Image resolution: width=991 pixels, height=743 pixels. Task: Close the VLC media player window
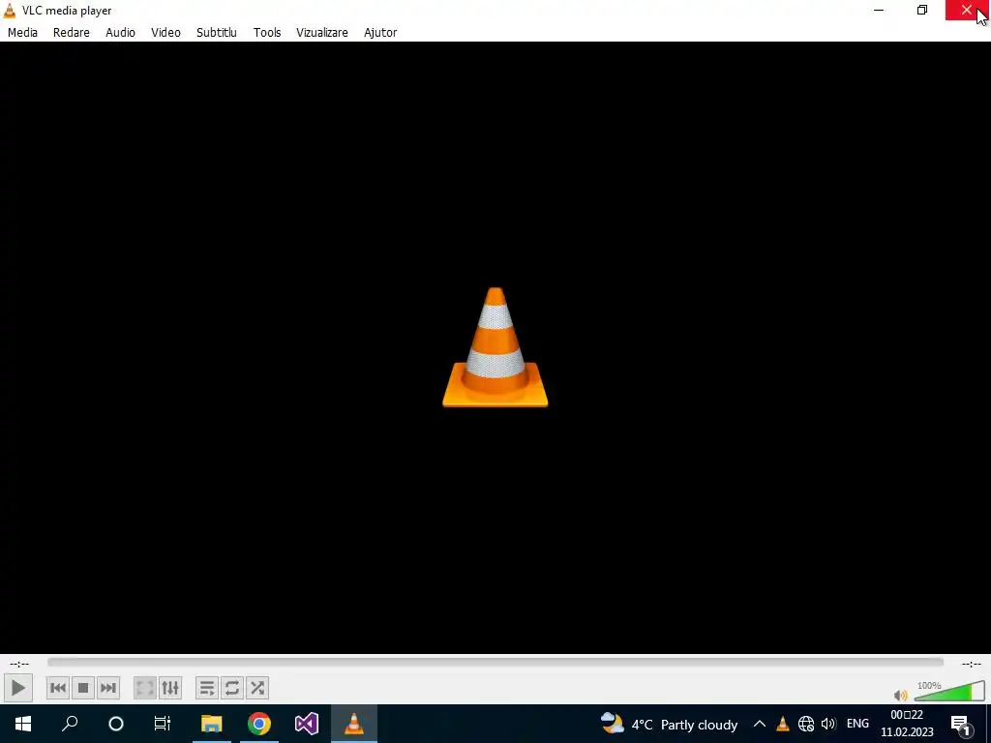[x=967, y=10]
